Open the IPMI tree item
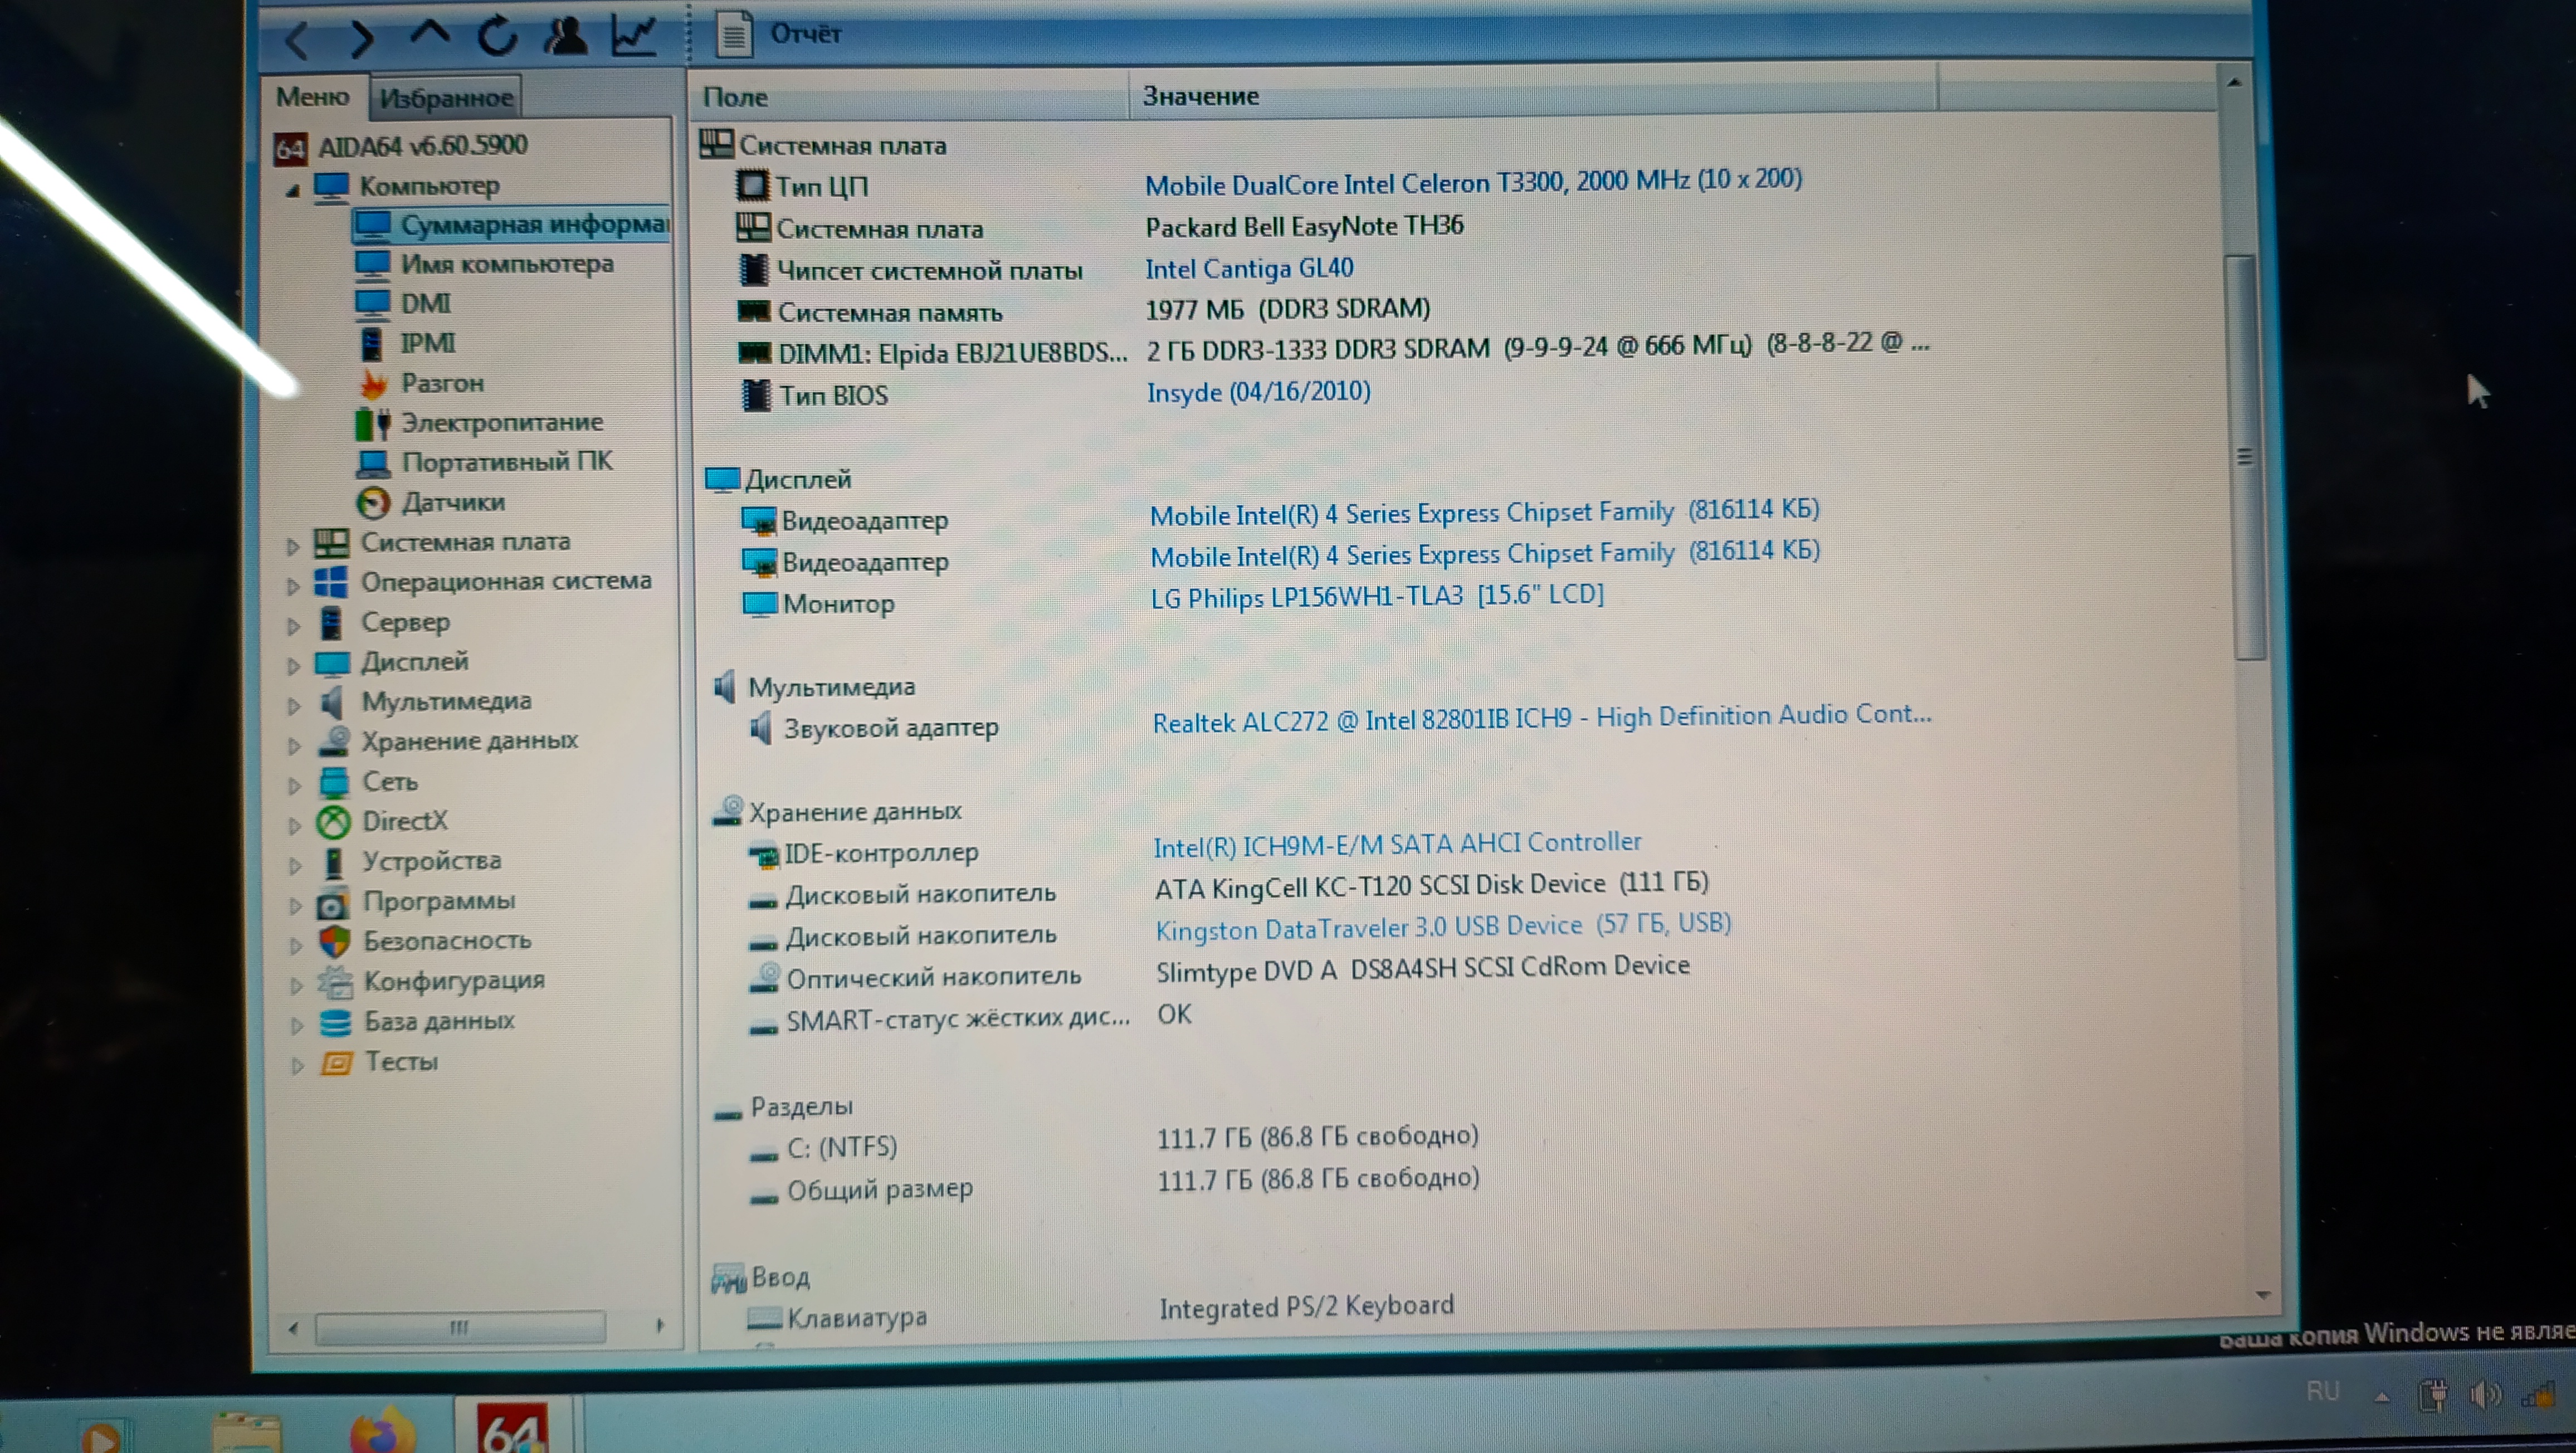 coord(406,343)
